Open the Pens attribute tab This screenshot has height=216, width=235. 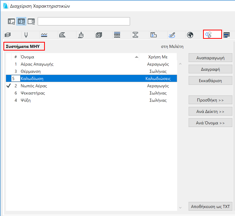[x=26, y=35]
